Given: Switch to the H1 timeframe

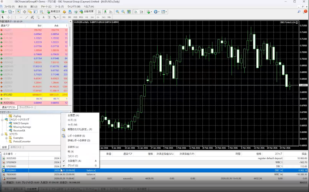Looking at the screenshot, I should pos(87,17).
